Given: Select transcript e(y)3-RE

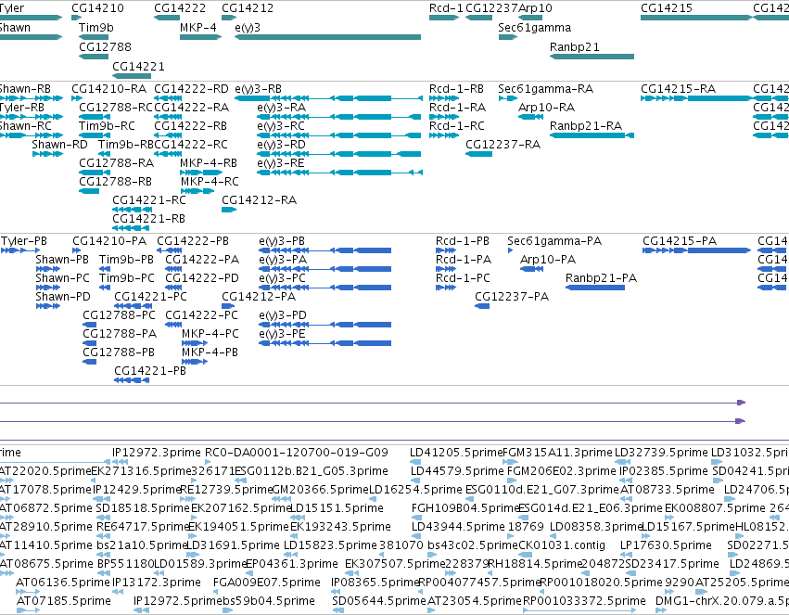Looking at the screenshot, I should pos(339,173).
